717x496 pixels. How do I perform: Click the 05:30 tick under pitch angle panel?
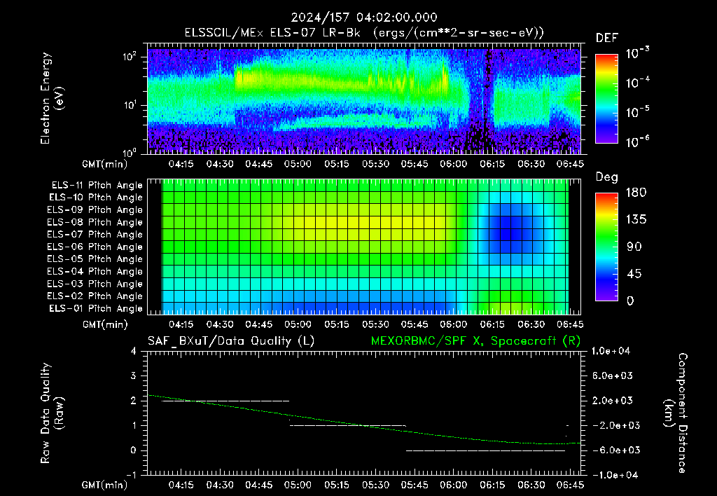tap(375, 324)
